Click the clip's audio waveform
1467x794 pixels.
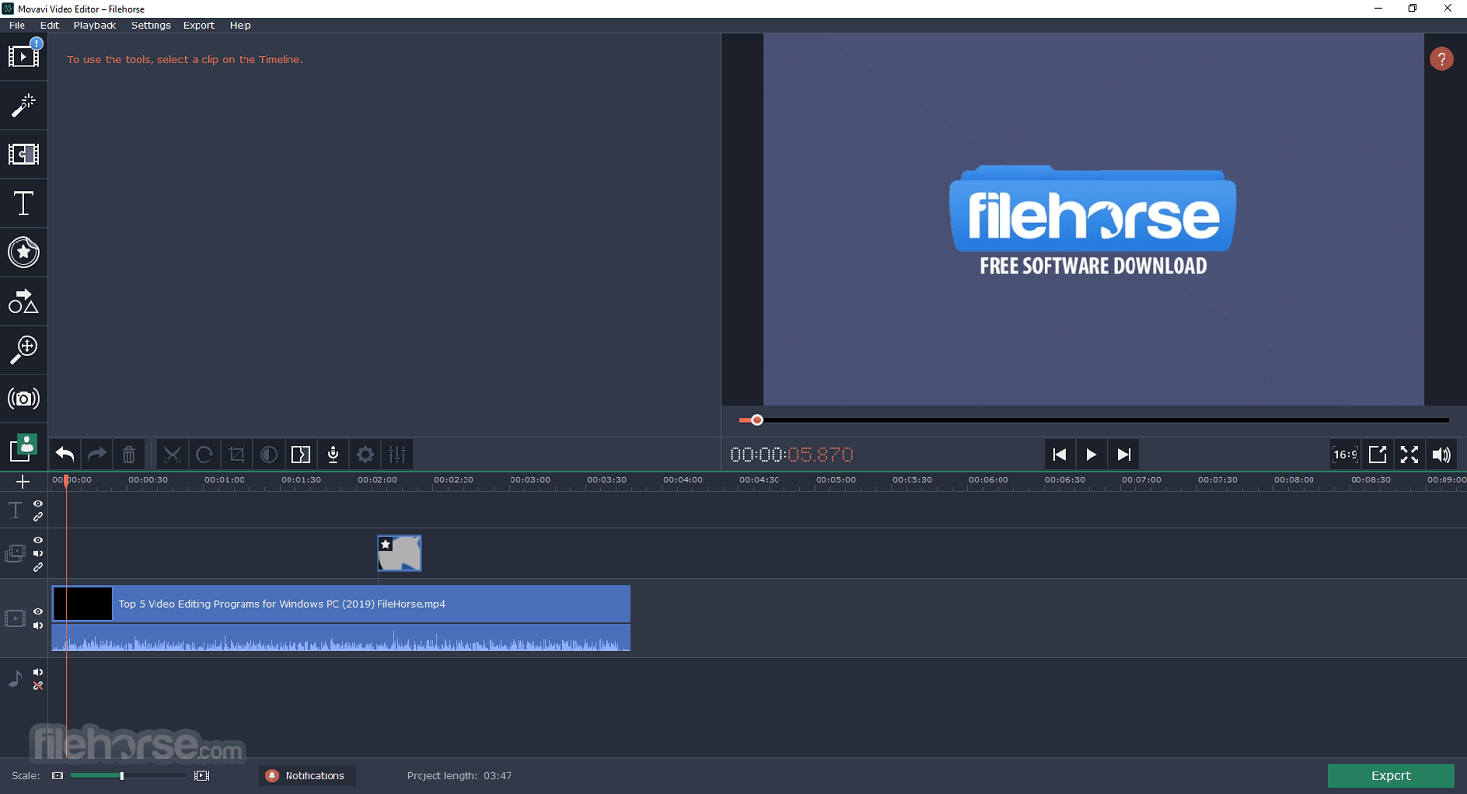point(340,638)
